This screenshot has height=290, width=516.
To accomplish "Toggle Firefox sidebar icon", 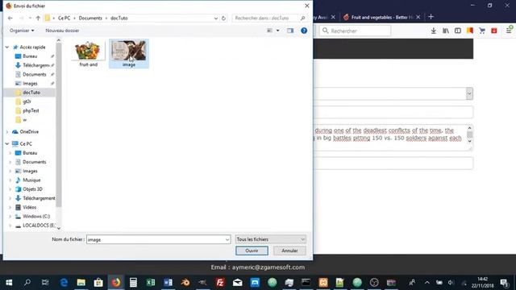I will 458,31.
